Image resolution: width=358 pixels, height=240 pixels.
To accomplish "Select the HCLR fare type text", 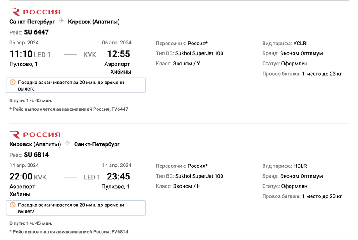I will 300,166.
